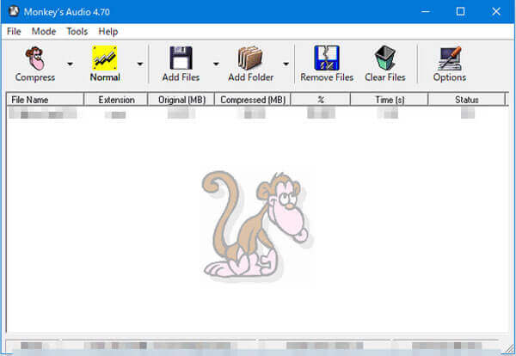Click the Compress monkey face icon

pos(35,58)
